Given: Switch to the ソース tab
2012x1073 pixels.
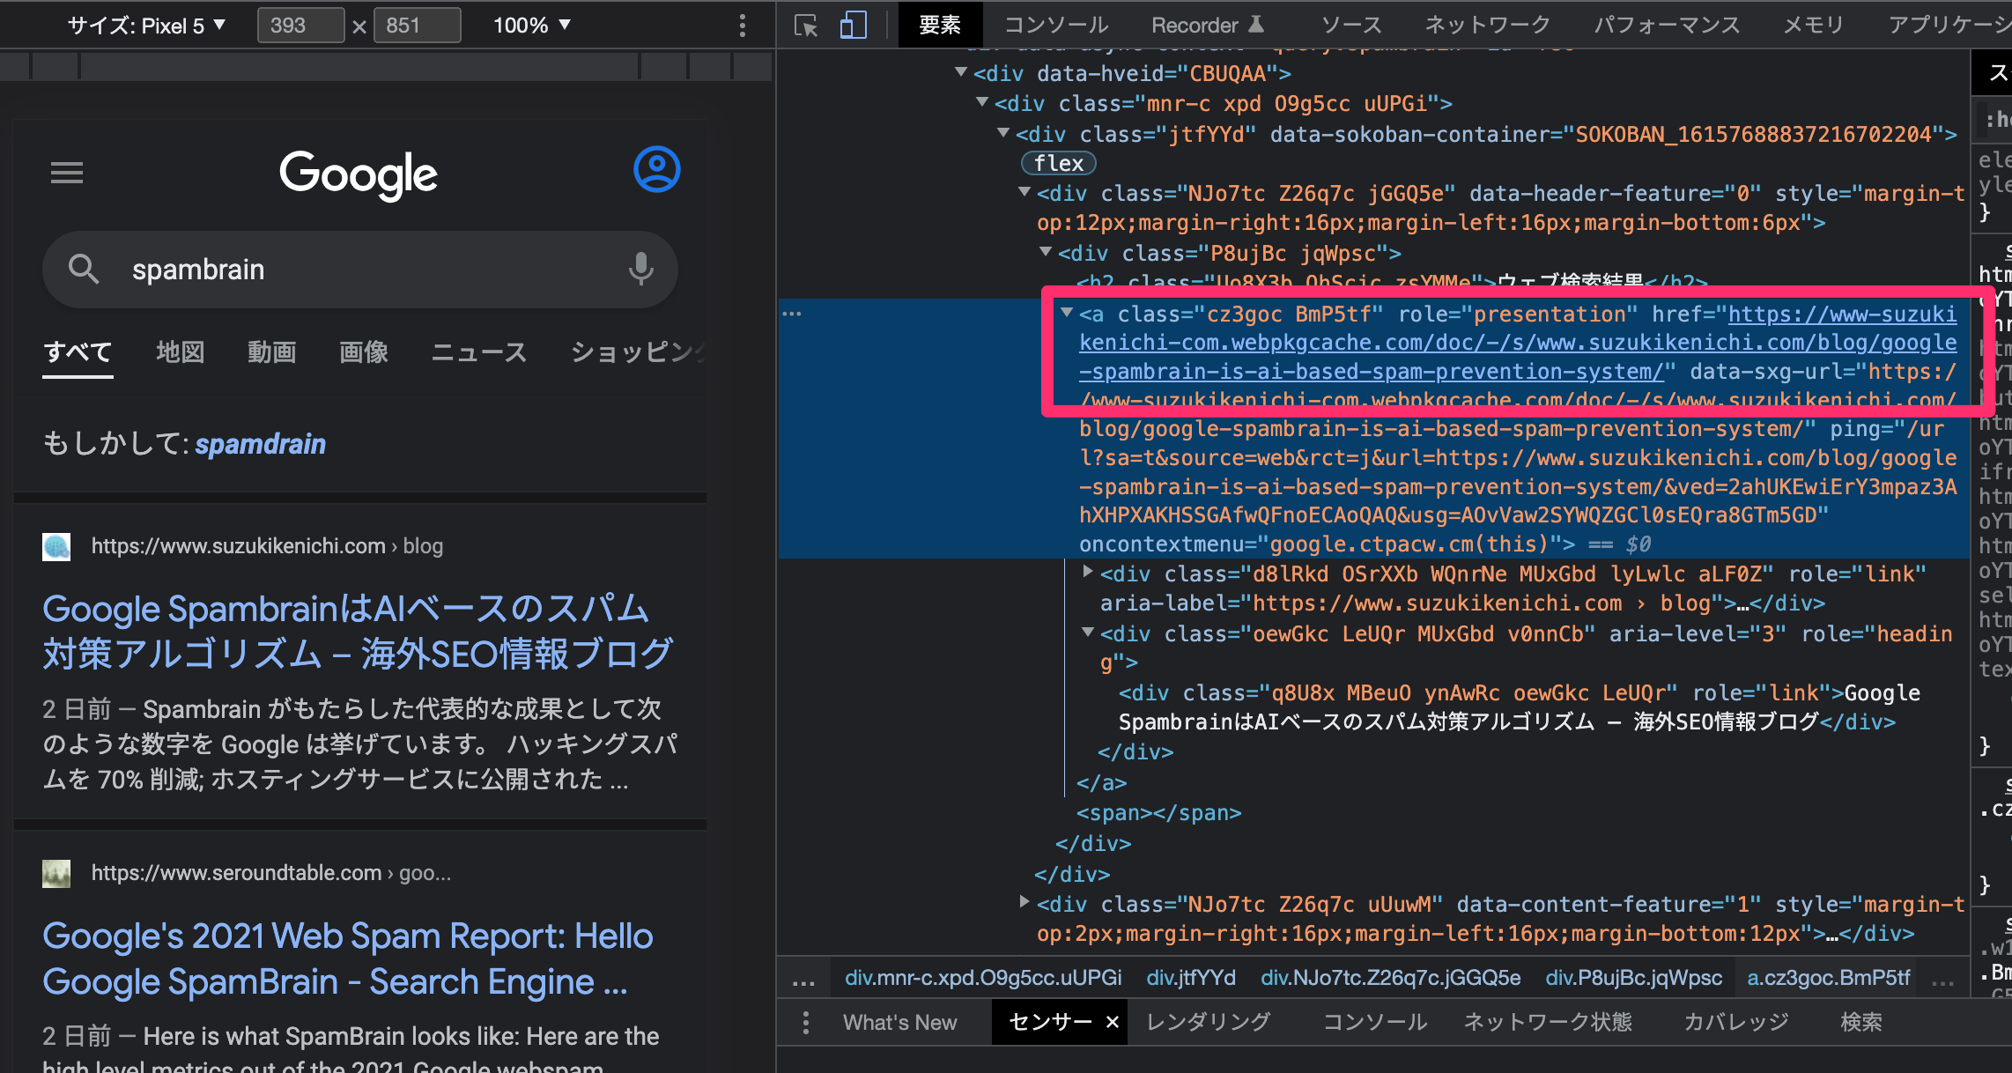Looking at the screenshot, I should pyautogui.click(x=1352, y=25).
